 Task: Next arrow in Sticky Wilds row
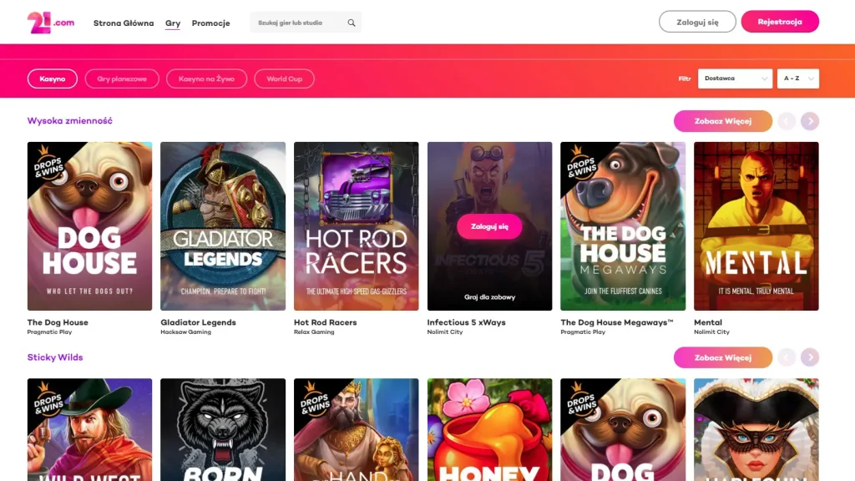tap(810, 357)
